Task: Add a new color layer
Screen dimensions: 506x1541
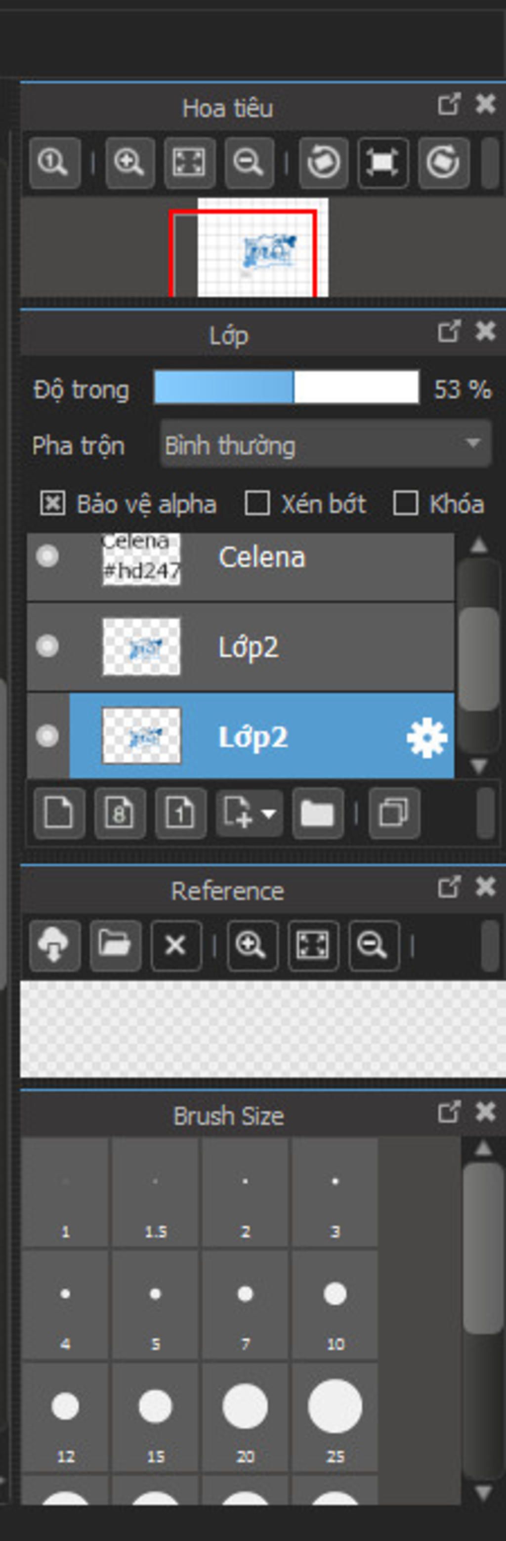Action: pos(59,813)
